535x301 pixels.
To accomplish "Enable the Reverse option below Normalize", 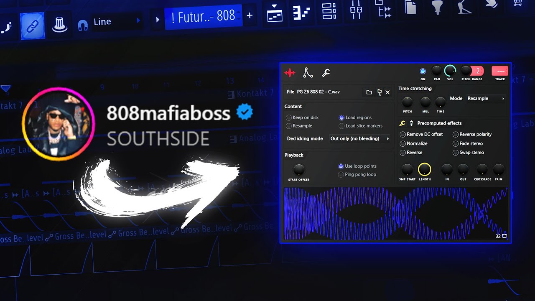I will [411, 153].
